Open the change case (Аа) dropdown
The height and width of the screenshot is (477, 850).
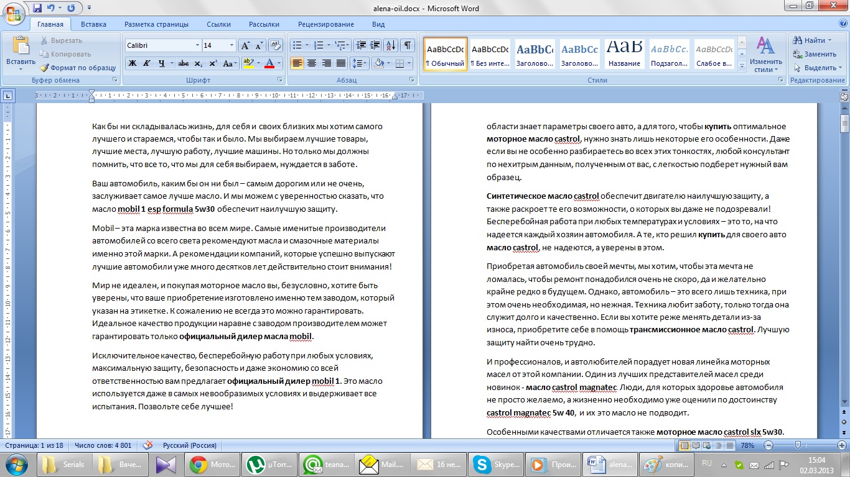point(230,63)
